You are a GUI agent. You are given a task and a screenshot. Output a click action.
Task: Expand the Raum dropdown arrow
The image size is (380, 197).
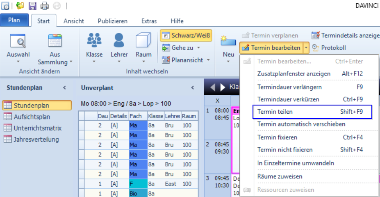pos(143,62)
